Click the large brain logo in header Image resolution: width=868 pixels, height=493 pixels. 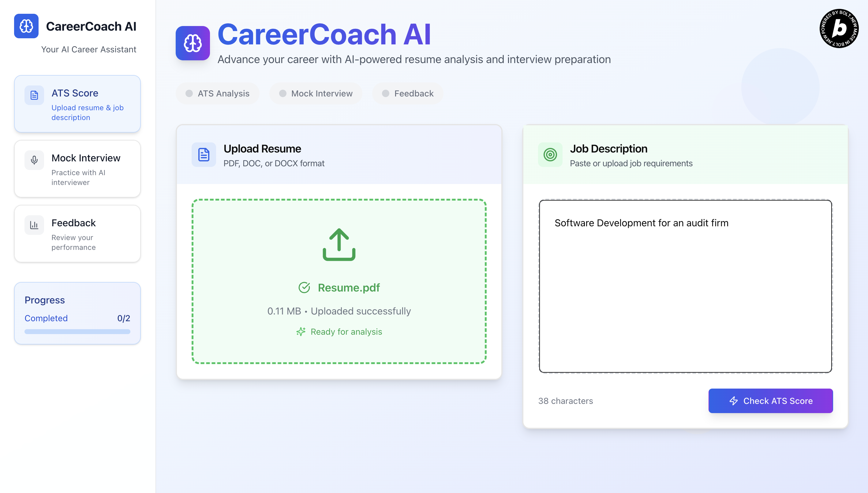tap(193, 43)
